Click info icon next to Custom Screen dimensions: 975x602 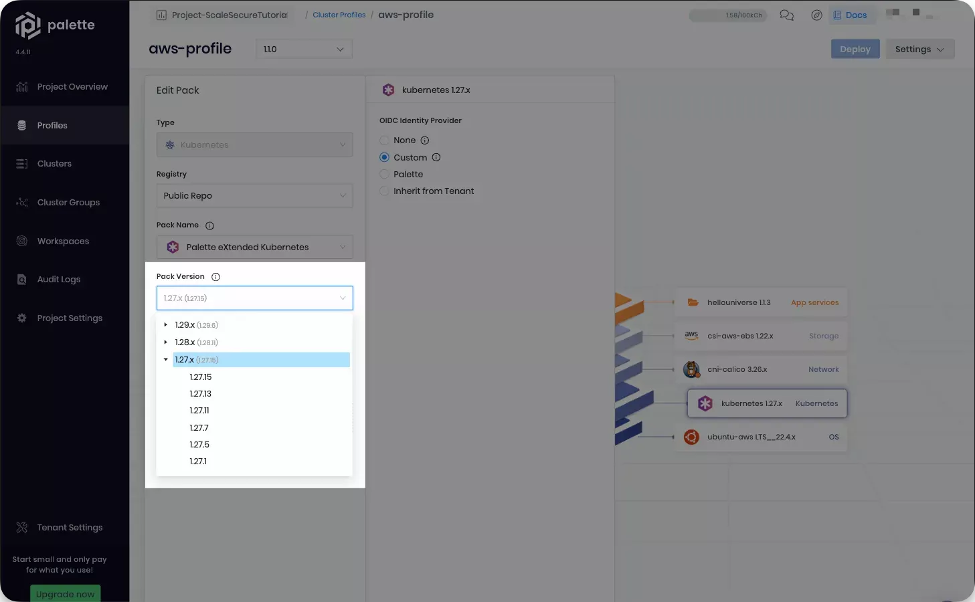pyautogui.click(x=436, y=158)
